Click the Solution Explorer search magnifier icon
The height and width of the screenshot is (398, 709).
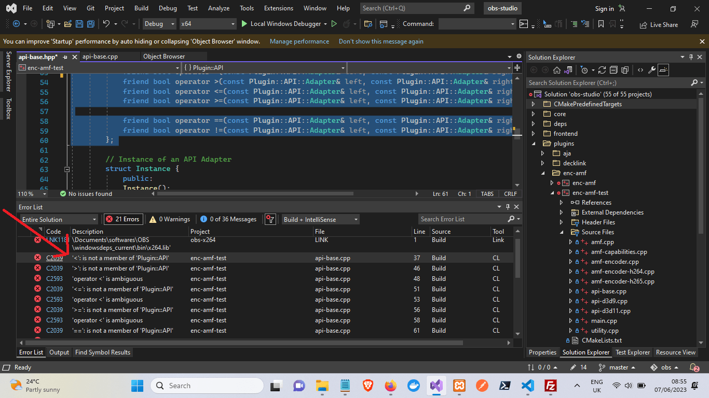point(694,83)
